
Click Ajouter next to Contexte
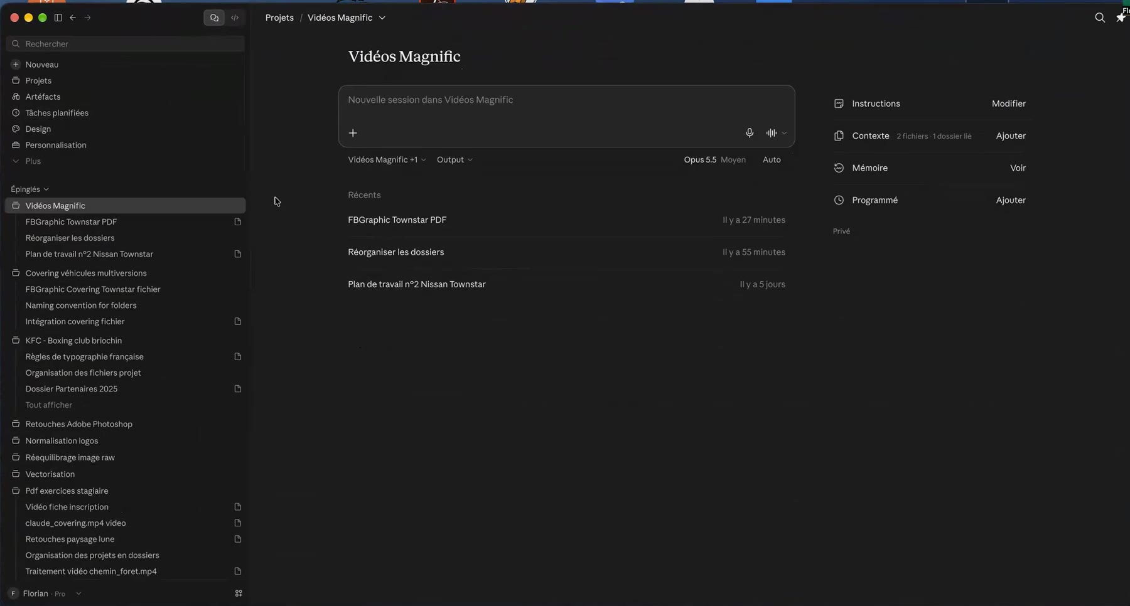click(x=1011, y=136)
